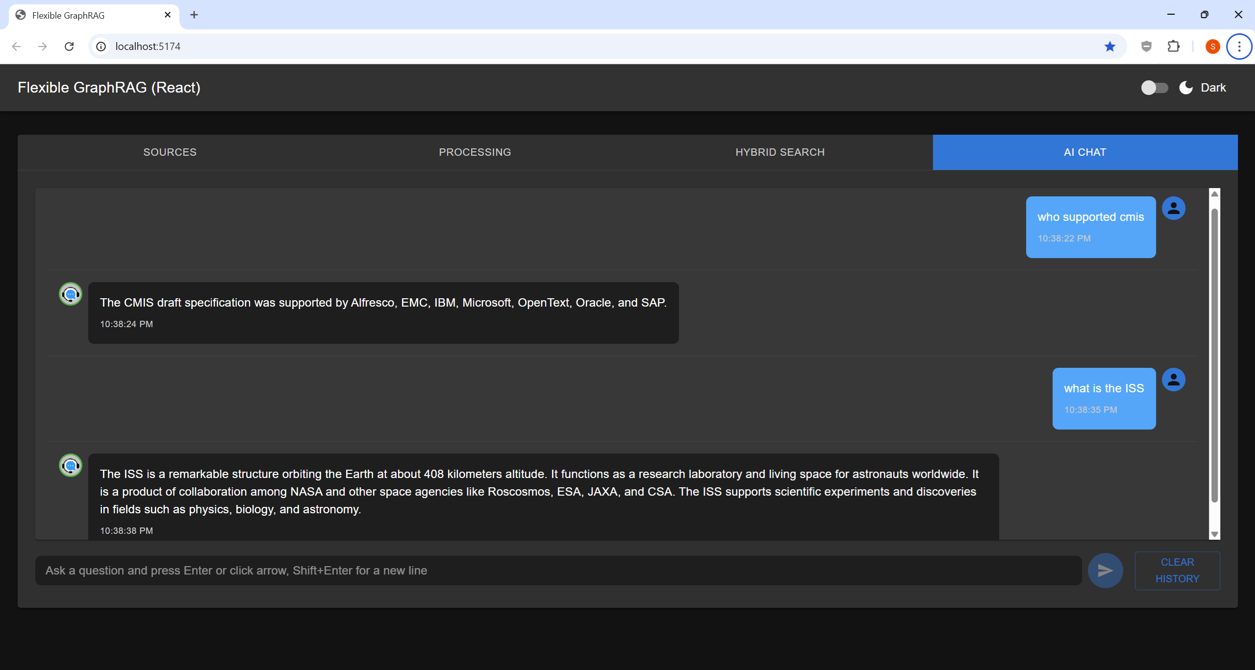This screenshot has height=670, width=1255.
Task: Click the send message arrow icon
Action: (1105, 570)
